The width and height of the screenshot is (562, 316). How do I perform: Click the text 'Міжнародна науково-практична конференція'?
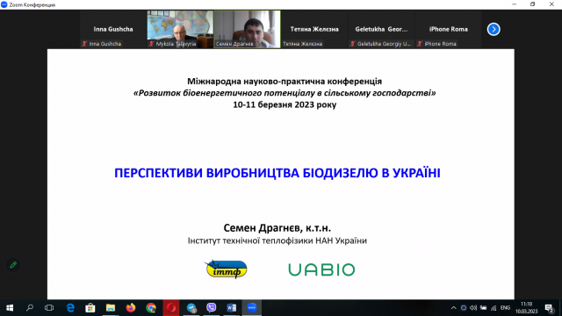[x=285, y=82]
